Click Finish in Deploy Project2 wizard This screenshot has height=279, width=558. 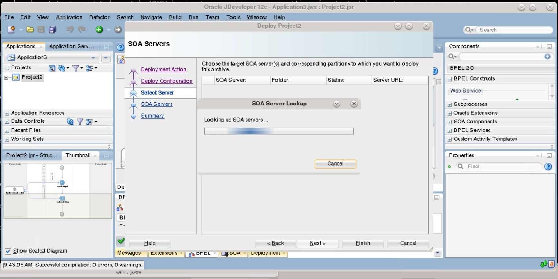pos(363,243)
